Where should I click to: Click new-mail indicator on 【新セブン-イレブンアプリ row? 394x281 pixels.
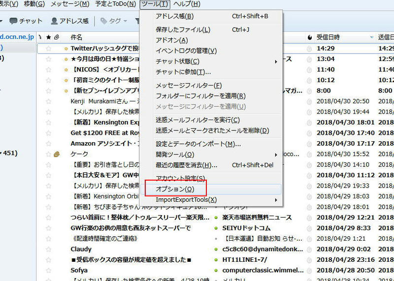pyautogui.click(x=66, y=91)
